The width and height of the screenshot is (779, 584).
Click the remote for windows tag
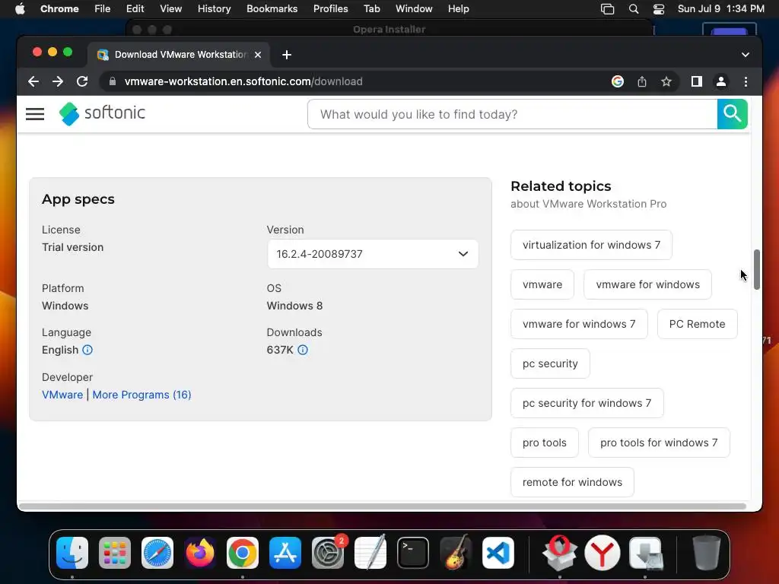[x=572, y=482]
